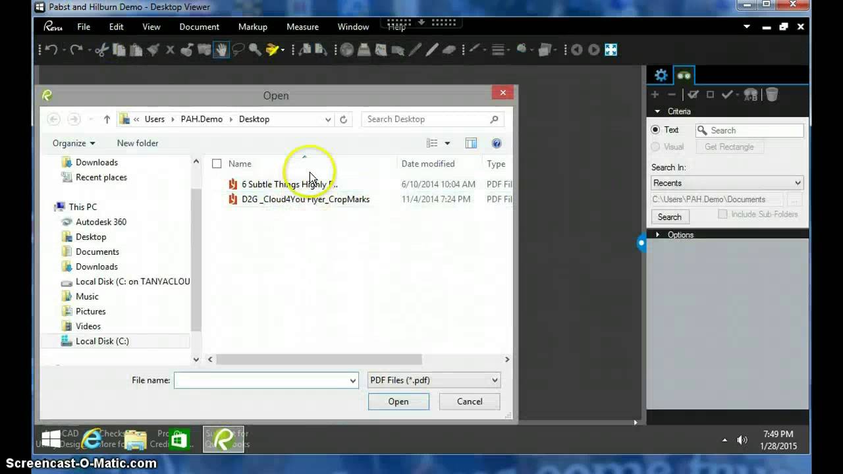Click the plus icon in Search panel
The width and height of the screenshot is (843, 474).
tap(655, 95)
